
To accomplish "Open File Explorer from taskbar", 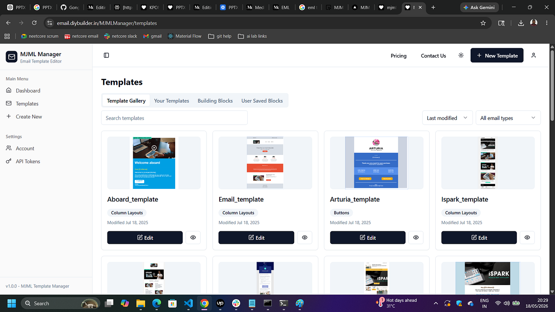I will pos(141,303).
